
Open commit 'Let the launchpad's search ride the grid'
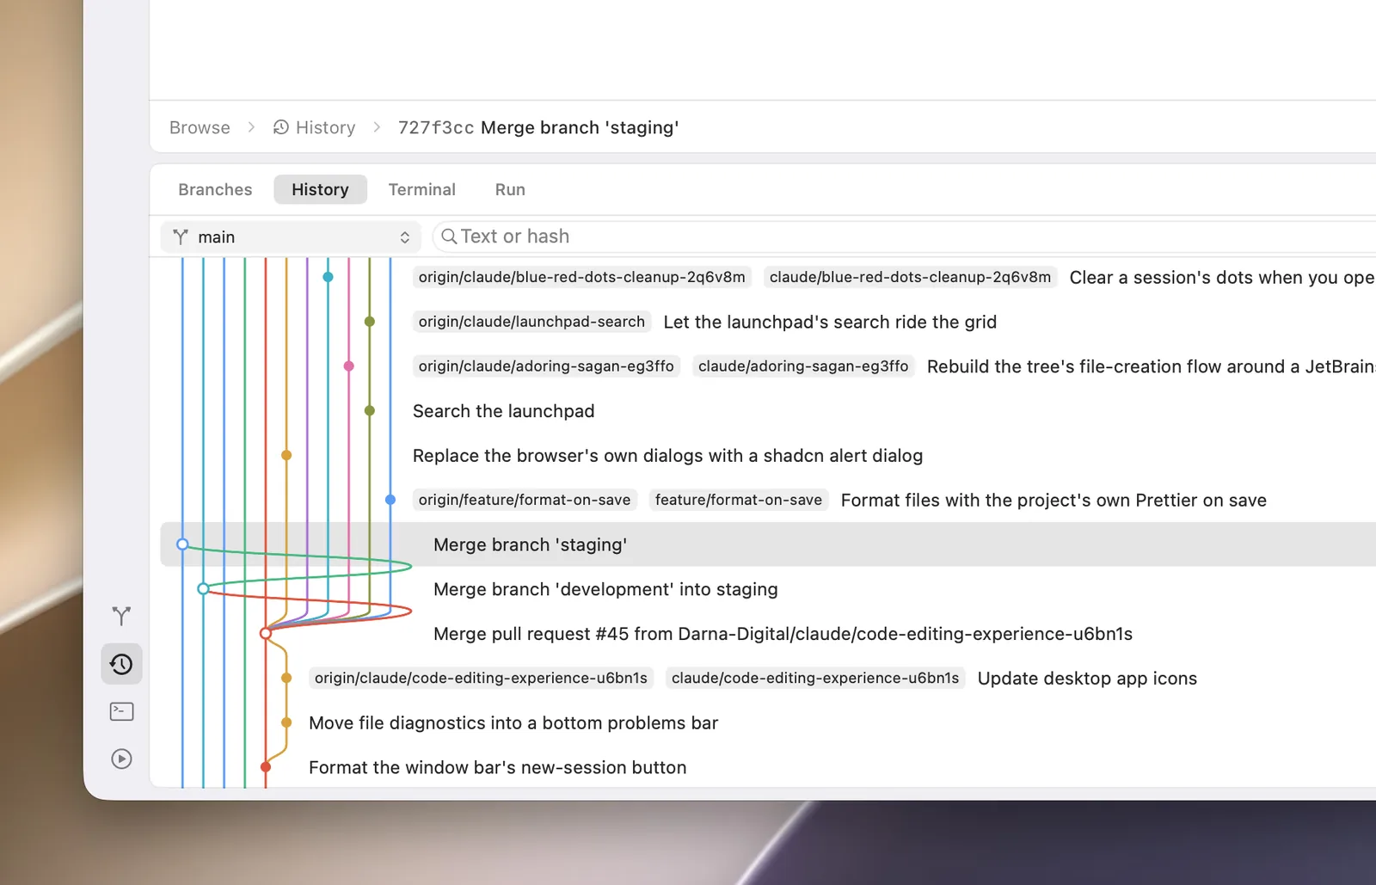(x=830, y=322)
